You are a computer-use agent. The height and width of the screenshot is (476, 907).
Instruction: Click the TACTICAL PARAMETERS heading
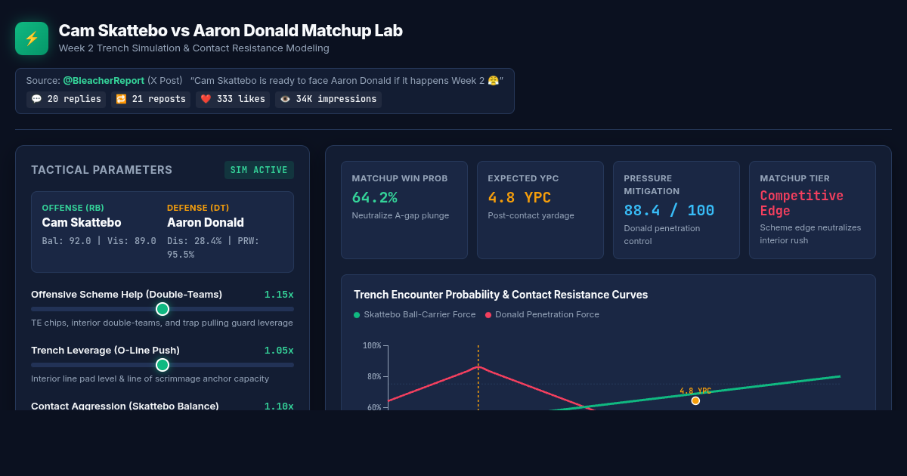101,170
